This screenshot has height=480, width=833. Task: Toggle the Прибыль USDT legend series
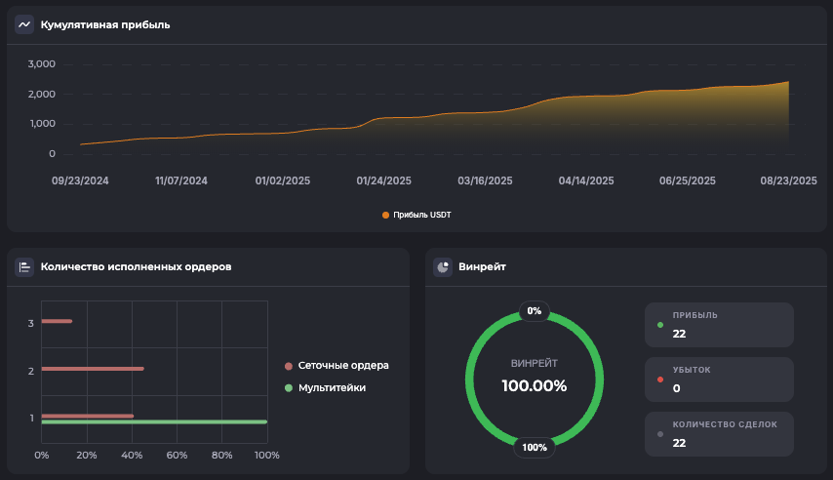(416, 215)
